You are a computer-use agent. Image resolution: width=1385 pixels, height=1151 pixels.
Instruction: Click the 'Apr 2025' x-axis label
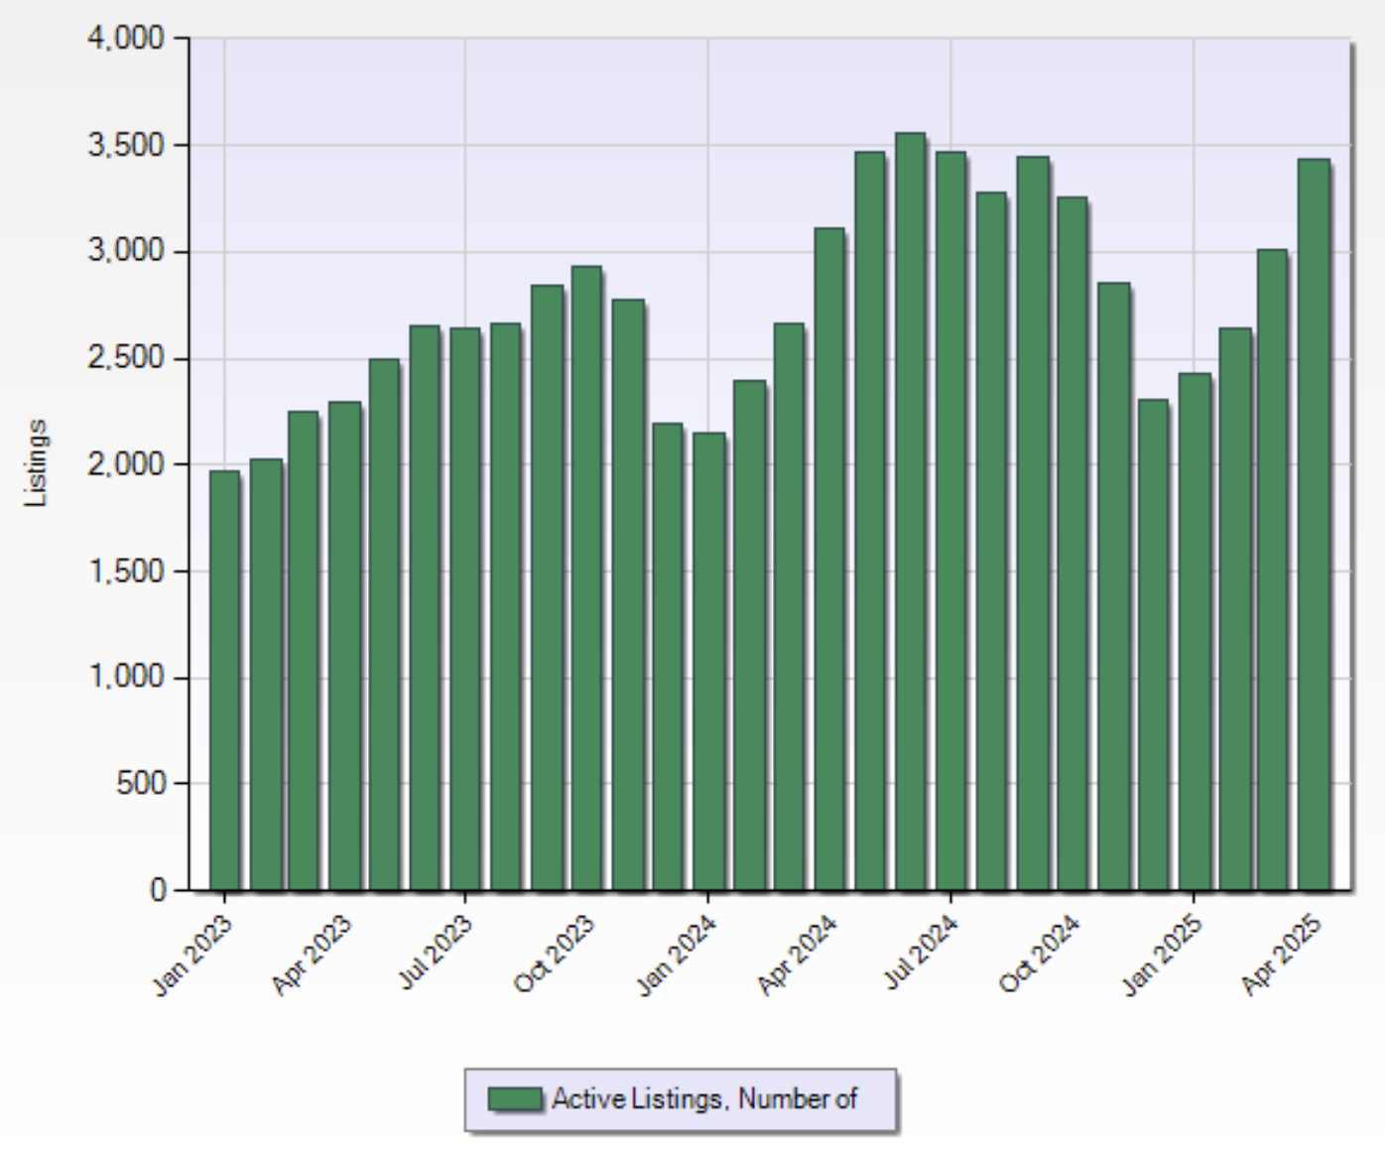tap(1283, 955)
